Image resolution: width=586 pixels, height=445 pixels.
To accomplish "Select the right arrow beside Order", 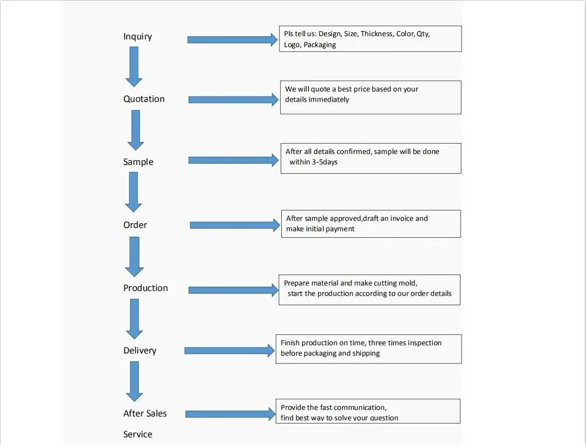I will pos(235,225).
